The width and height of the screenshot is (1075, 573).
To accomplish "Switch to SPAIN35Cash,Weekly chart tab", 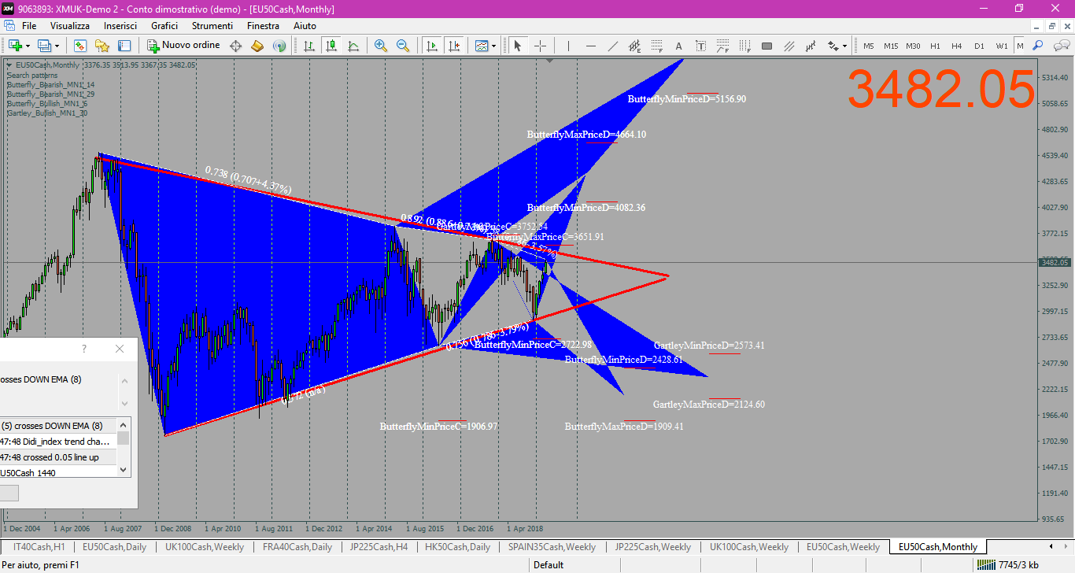I will click(x=552, y=547).
